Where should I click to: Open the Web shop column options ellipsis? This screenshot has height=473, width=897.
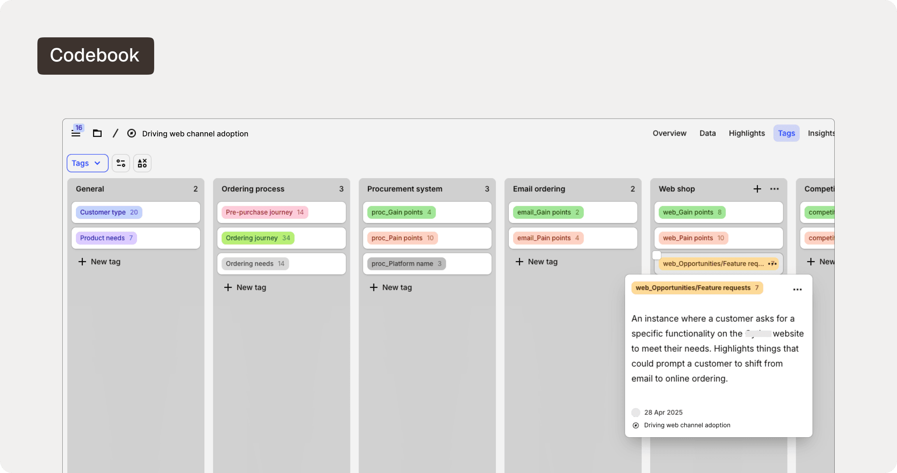coord(774,189)
